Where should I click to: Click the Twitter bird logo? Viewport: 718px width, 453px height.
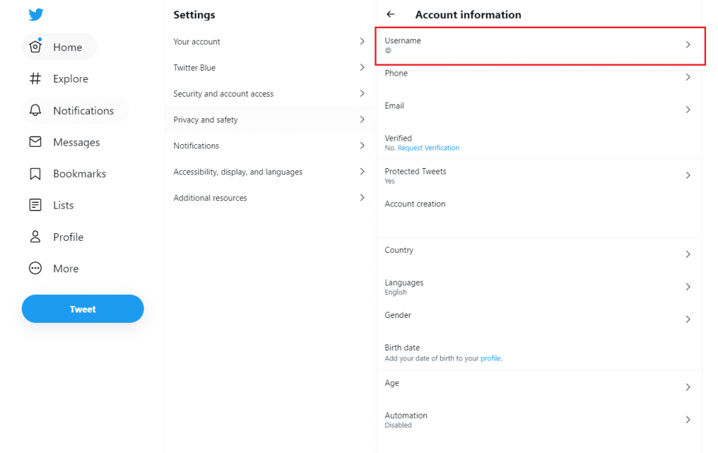(36, 13)
